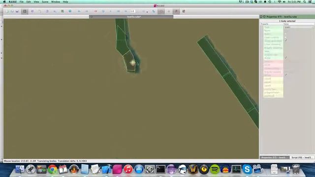315x177 pixels.
Task: Click the stepper beside the 1.0 field
Action: coord(137,11)
